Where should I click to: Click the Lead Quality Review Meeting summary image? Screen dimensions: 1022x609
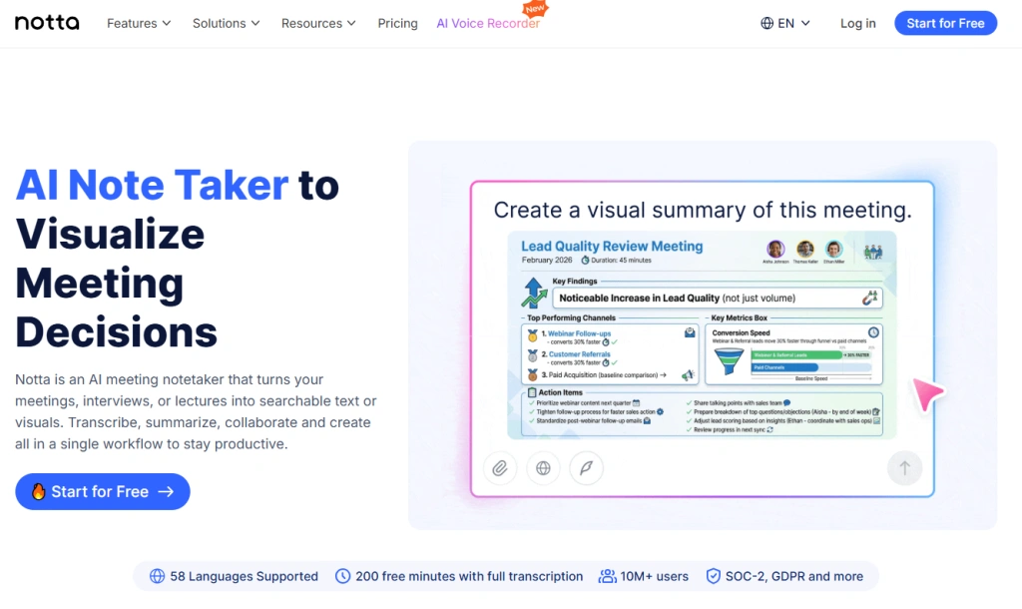point(702,335)
